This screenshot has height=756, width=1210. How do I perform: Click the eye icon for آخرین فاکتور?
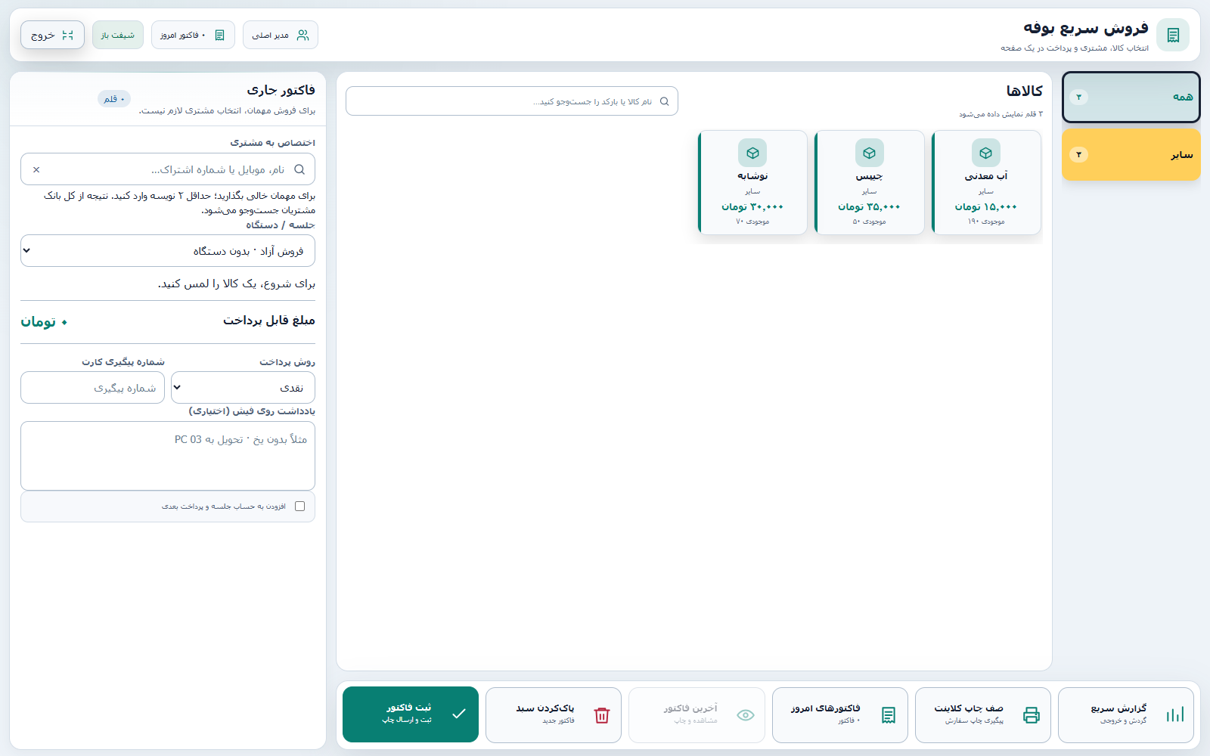(746, 715)
